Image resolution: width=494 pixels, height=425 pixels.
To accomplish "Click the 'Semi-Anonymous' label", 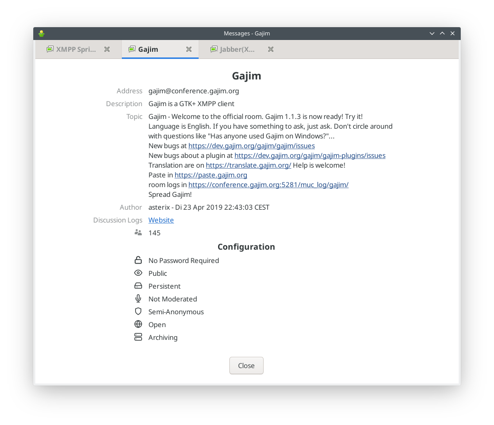I will (x=176, y=312).
